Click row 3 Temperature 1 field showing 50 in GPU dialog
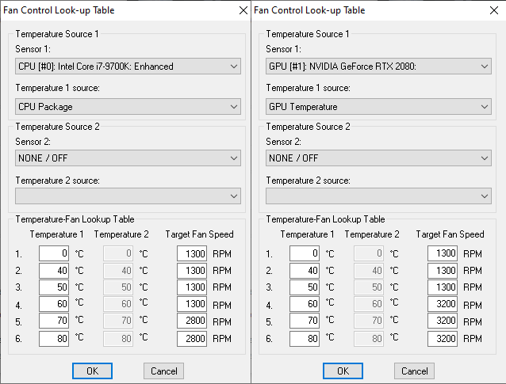Screen dimensions: 506x384 click(x=305, y=287)
